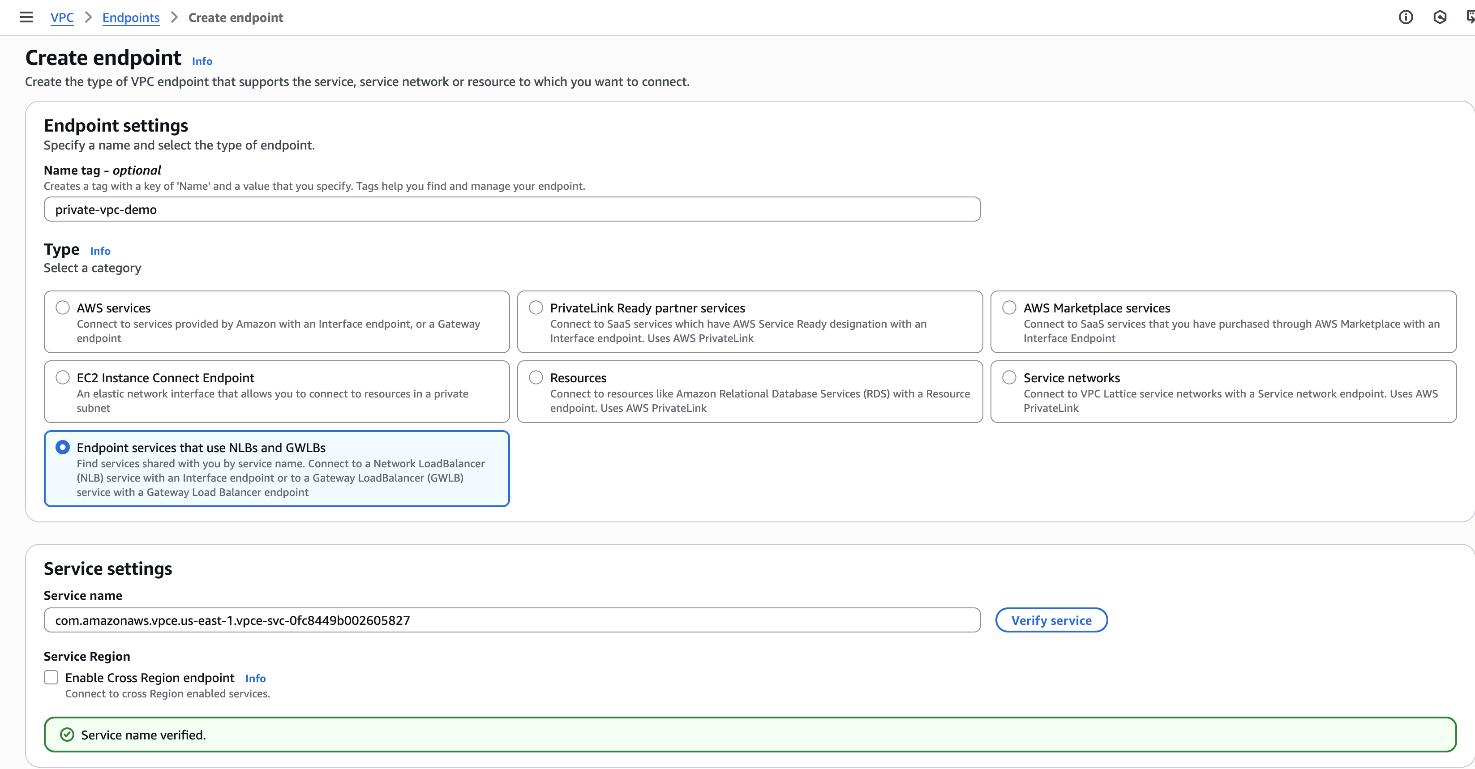Click the Name tag input field
The image size is (1475, 769).
pos(512,209)
